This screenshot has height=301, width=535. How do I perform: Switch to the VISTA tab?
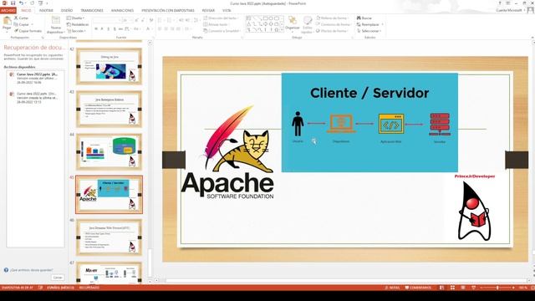tap(227, 10)
